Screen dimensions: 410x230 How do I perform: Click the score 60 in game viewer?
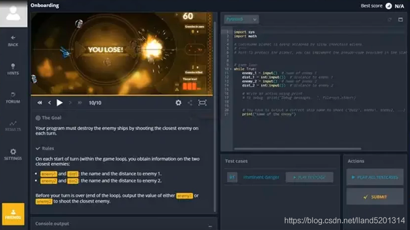(x=188, y=16)
